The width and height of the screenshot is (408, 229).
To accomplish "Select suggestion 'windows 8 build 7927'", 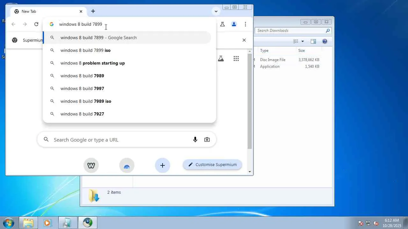I will 127,114.
